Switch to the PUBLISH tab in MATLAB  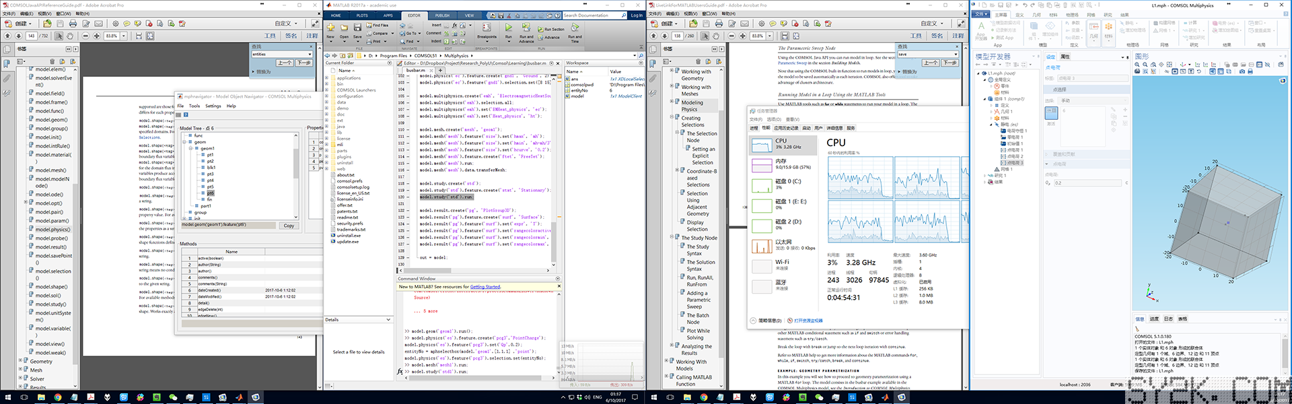(442, 15)
